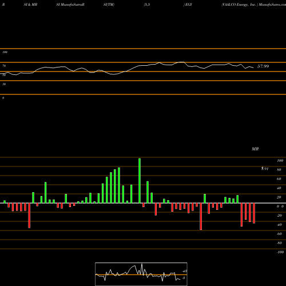Click the tallest green bar in MR histogram
The image size is (286, 286).
140,181
